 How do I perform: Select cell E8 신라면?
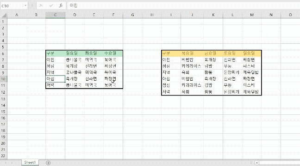94,66
